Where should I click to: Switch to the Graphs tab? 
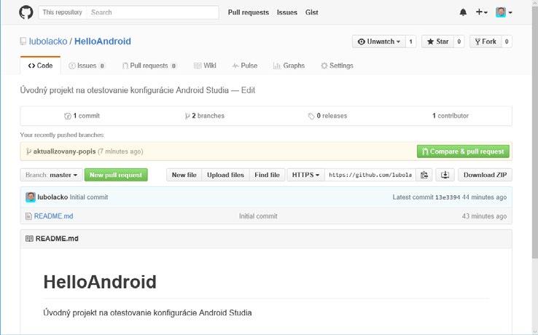(x=289, y=66)
